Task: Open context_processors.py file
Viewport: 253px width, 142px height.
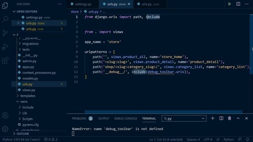Action: (x=39, y=73)
